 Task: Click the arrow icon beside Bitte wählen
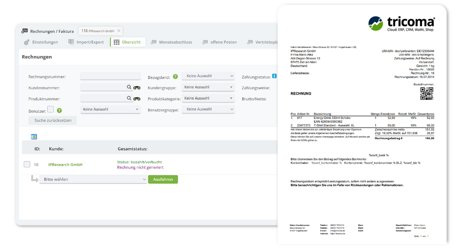point(35,179)
